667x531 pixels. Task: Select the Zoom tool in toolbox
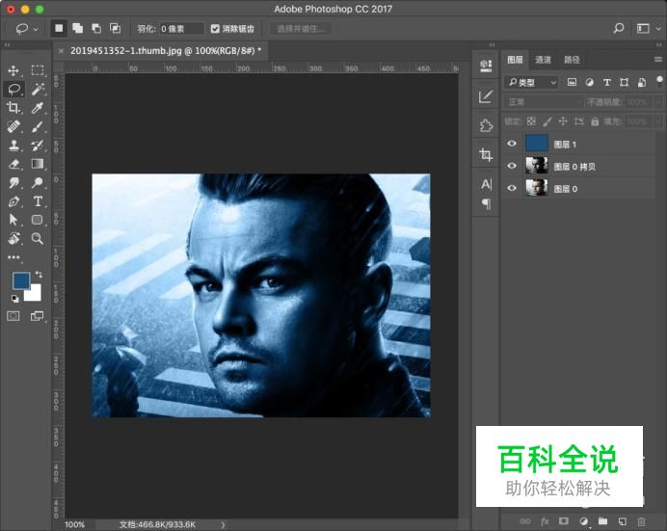[38, 238]
